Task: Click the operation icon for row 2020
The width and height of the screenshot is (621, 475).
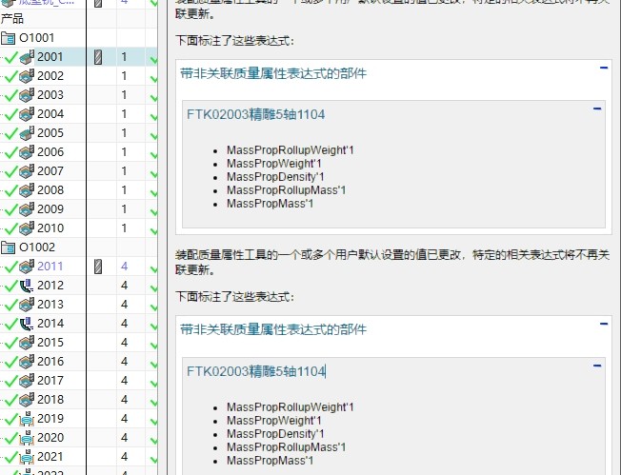Action: [x=27, y=437]
